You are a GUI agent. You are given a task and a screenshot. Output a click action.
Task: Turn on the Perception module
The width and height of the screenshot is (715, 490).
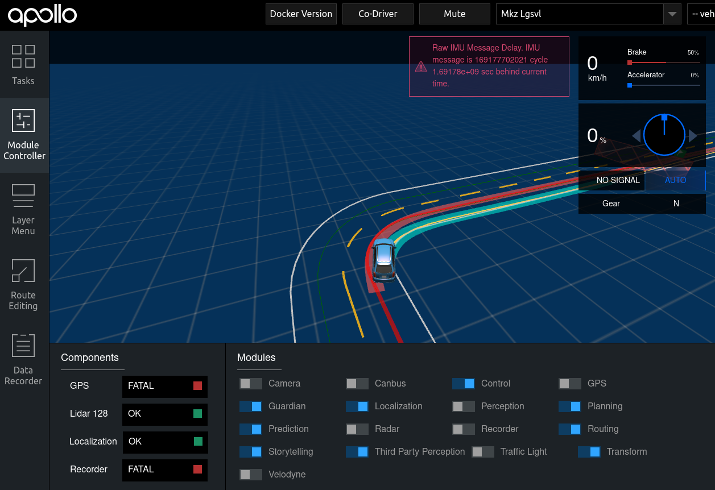[463, 406]
